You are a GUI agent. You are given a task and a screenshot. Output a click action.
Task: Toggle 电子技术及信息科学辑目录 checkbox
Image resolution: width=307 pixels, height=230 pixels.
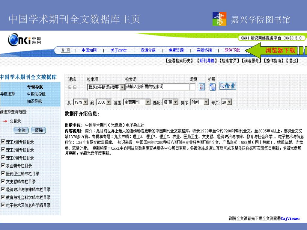(3, 205)
